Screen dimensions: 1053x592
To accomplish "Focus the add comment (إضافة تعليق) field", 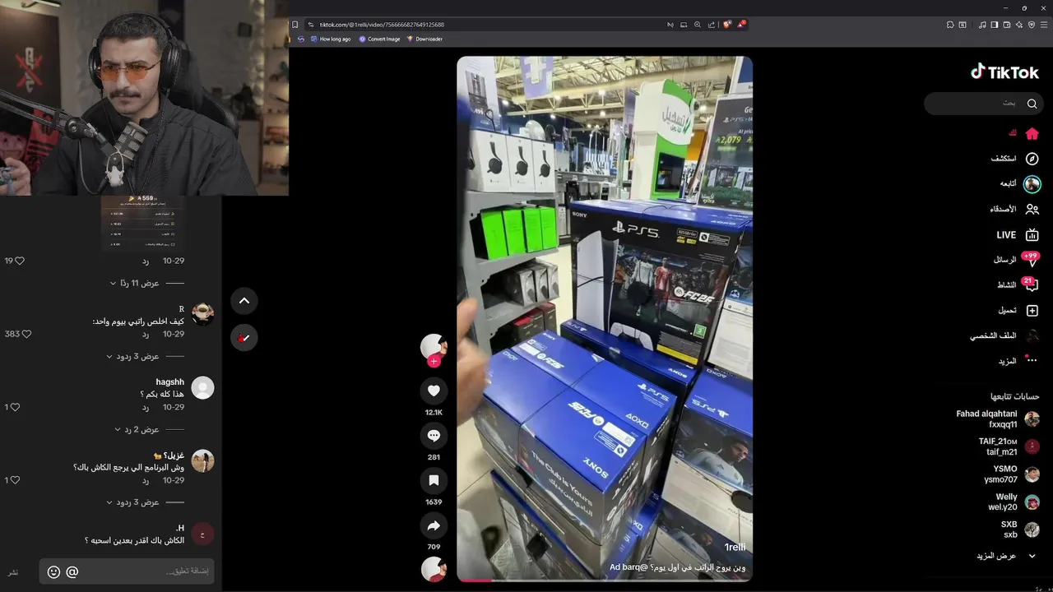I will coord(127,571).
